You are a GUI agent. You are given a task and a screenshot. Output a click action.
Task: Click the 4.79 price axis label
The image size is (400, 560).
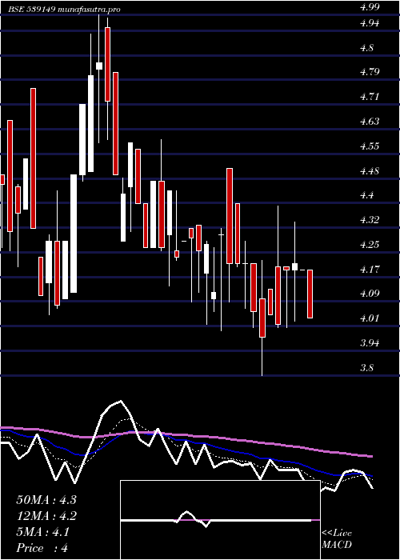(x=369, y=73)
